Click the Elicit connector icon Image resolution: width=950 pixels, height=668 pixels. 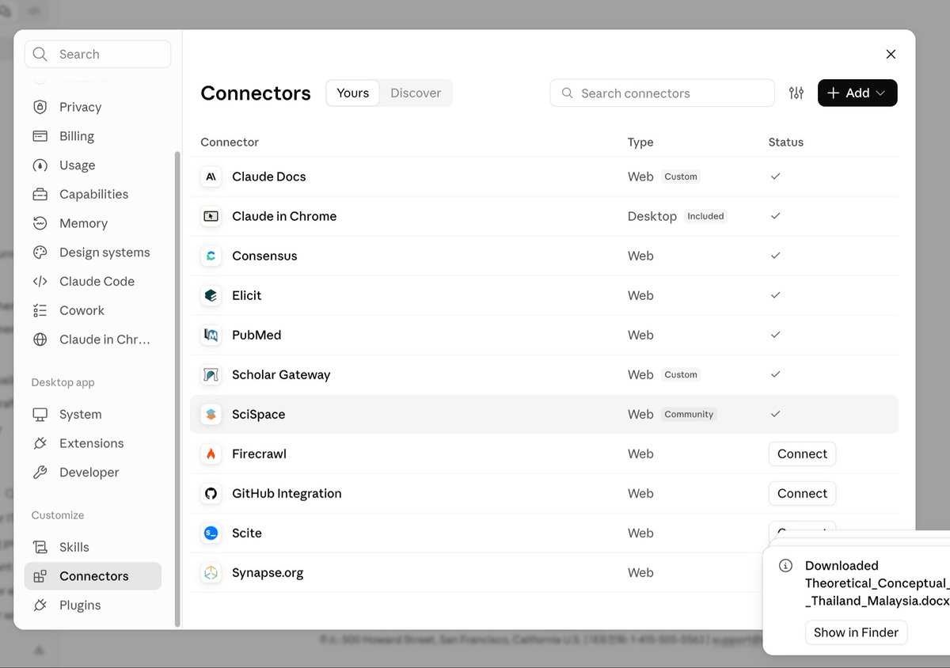[211, 295]
